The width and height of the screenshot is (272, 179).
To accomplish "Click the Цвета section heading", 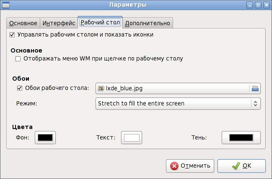I will [22, 127].
